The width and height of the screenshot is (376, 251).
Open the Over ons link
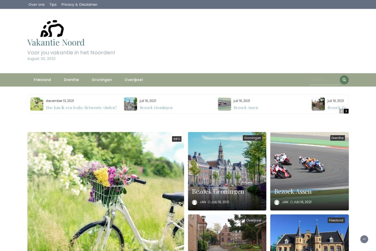point(37,4)
